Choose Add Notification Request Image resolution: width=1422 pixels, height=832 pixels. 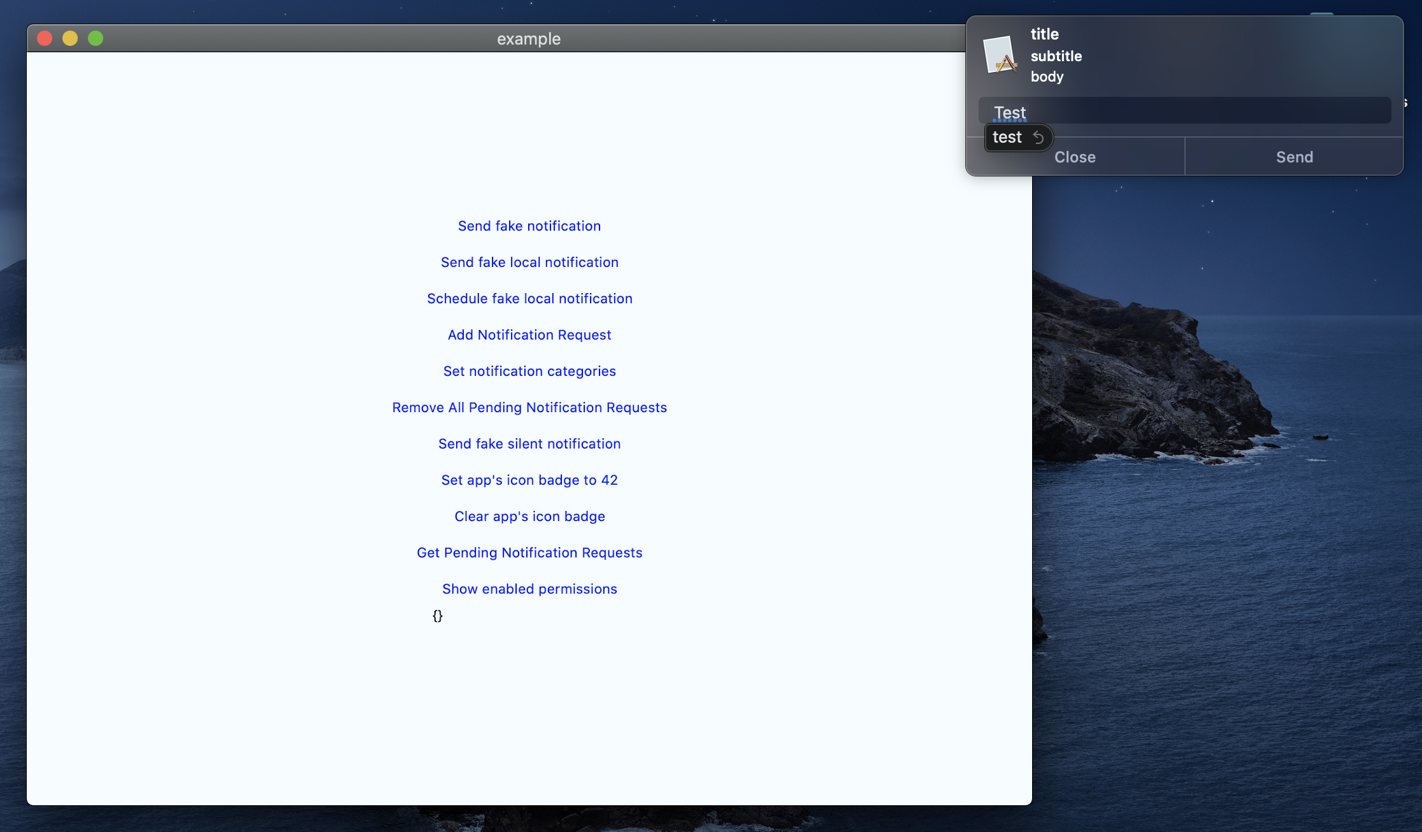pos(529,335)
